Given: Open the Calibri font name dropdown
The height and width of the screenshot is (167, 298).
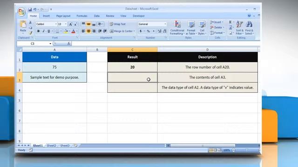Looking at the screenshot, I should tap(56, 24).
